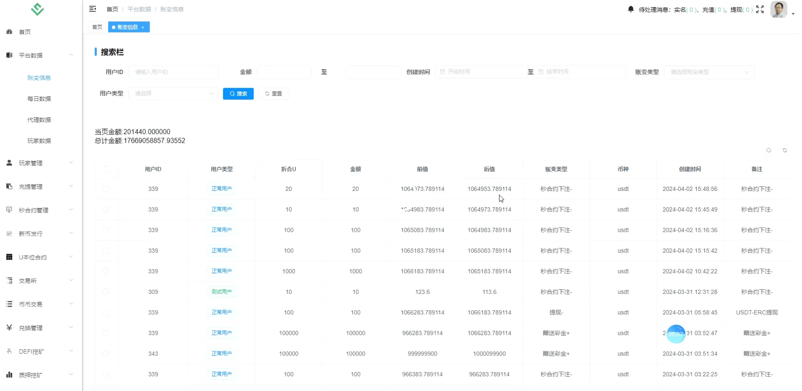The height and width of the screenshot is (391, 802).
Task: Enter fullscreen mode
Action: point(760,9)
